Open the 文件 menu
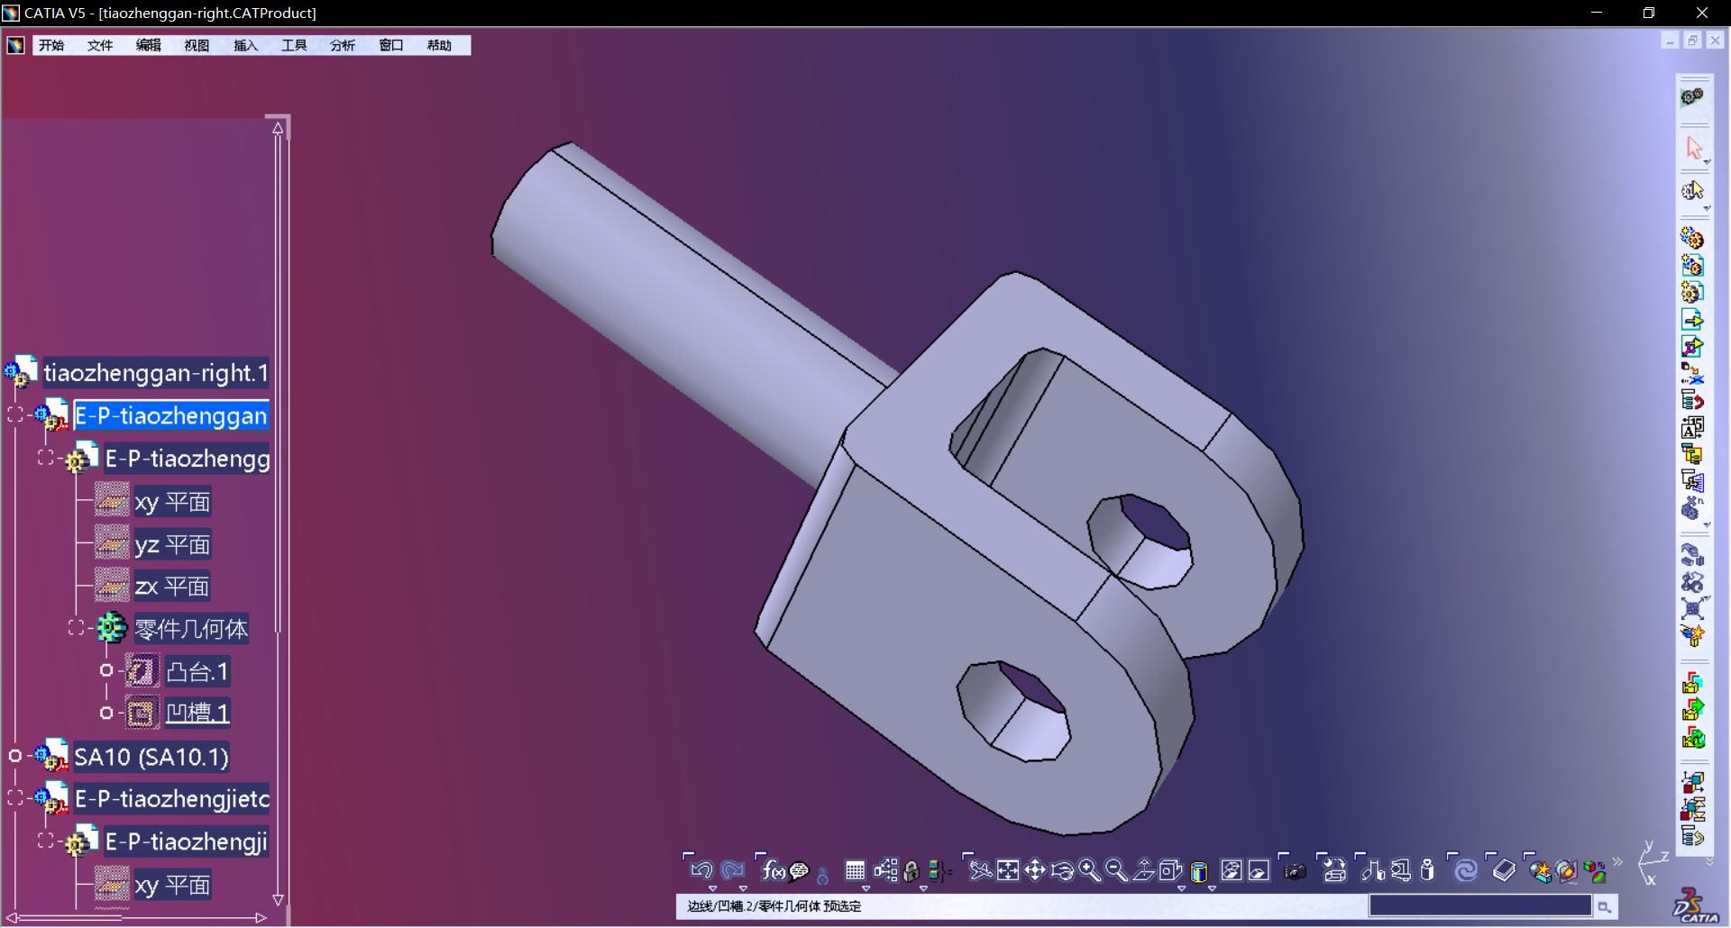The height and width of the screenshot is (928, 1731). coord(100,45)
